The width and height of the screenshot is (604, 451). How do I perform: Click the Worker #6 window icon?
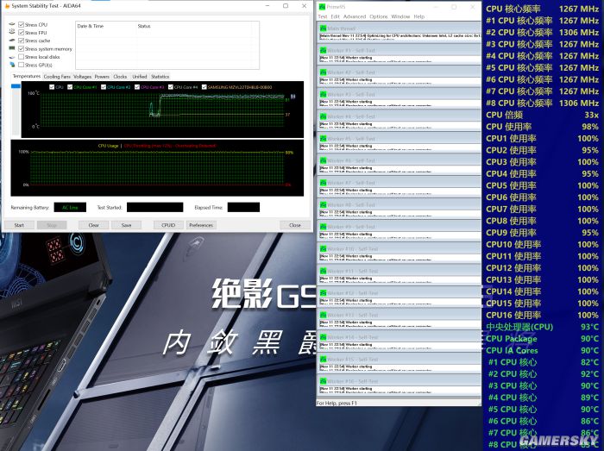point(323,160)
